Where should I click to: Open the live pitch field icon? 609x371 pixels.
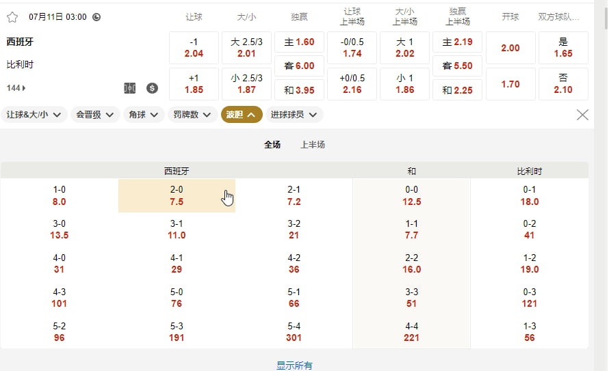(130, 88)
